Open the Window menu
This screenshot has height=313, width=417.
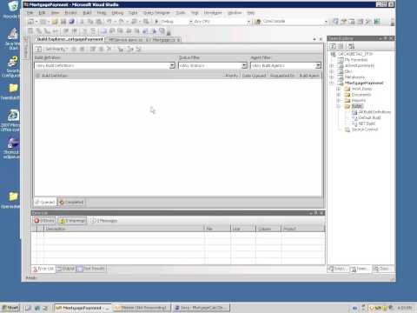pyautogui.click(x=235, y=13)
